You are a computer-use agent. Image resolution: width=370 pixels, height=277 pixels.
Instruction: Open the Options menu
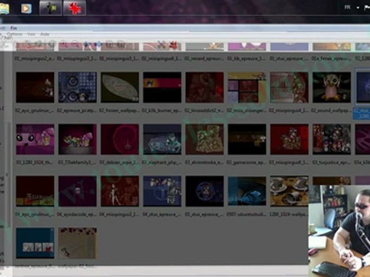[14, 34]
